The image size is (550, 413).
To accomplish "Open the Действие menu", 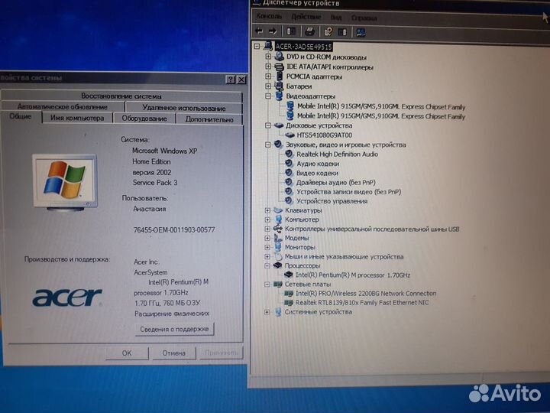I will [x=306, y=17].
